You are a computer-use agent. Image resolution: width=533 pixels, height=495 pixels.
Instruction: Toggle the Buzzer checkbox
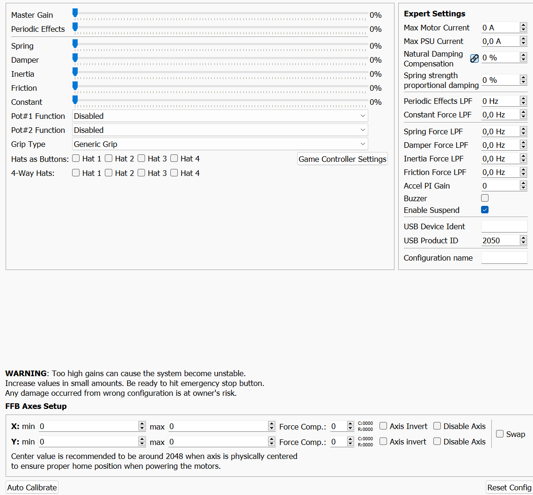click(x=485, y=198)
